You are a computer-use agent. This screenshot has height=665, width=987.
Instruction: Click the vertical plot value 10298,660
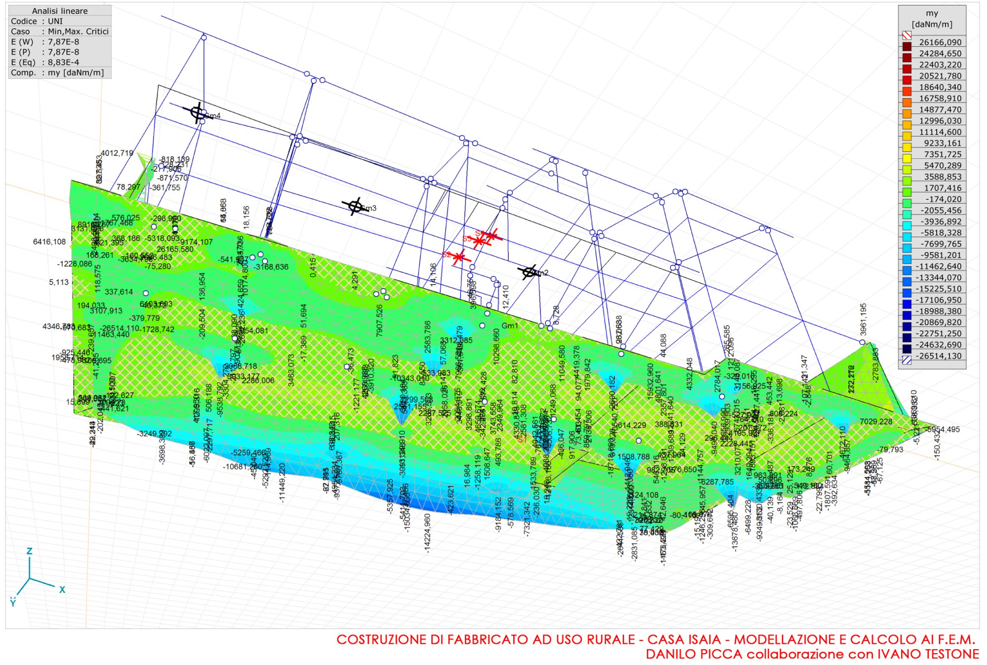[x=496, y=347]
